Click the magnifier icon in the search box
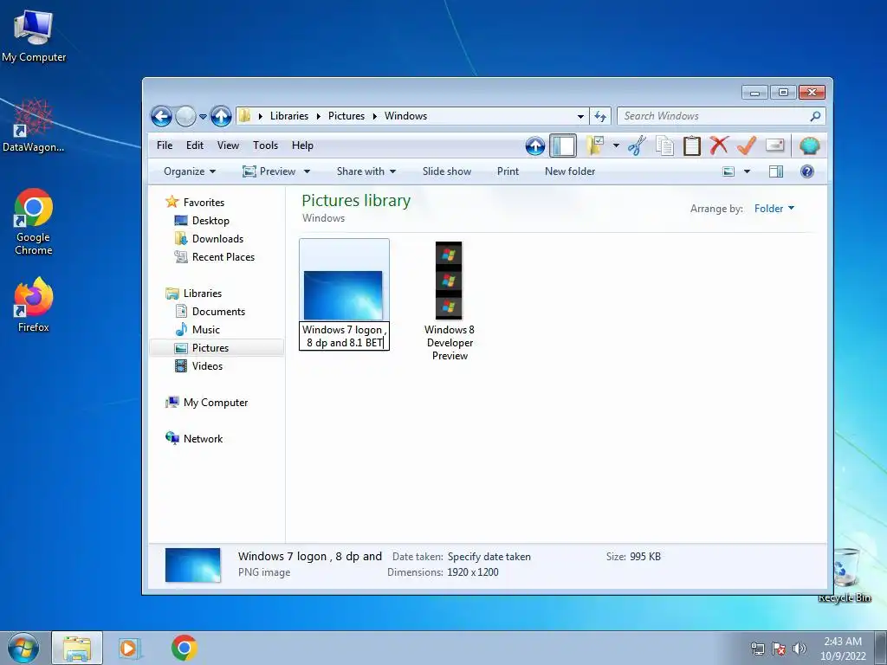Viewport: 887px width, 665px height. point(815,116)
